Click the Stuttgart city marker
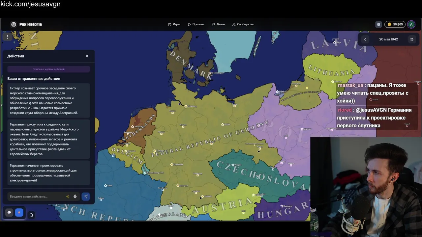 point(178,186)
